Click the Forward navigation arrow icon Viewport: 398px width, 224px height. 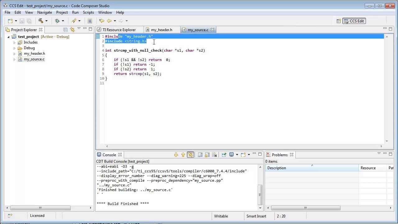pyautogui.click(x=121, y=21)
